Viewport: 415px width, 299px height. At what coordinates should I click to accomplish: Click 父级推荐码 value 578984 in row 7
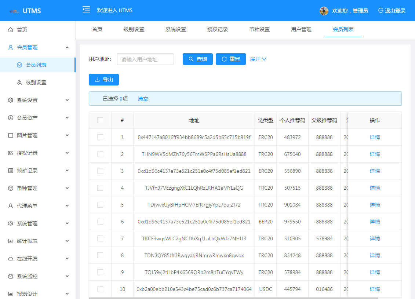(324, 238)
